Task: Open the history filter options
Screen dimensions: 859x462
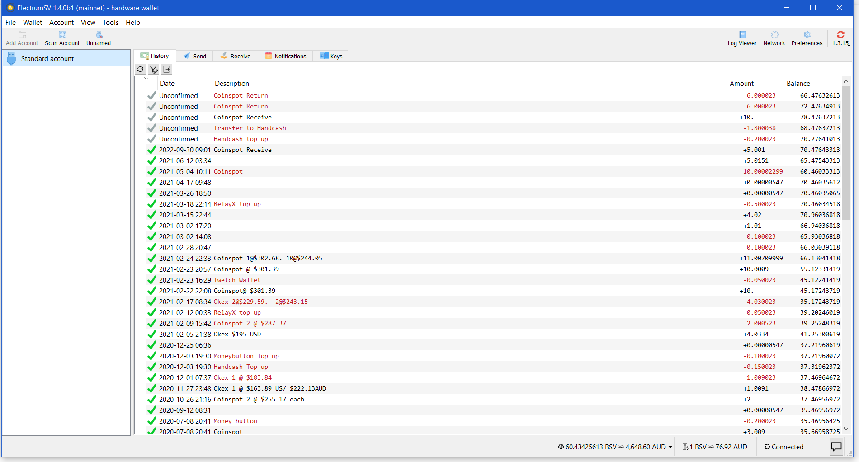Action: coord(153,69)
